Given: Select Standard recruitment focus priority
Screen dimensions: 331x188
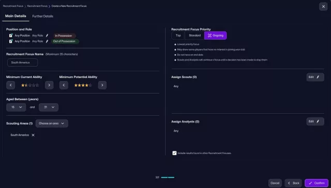Looking at the screenshot, I should (x=194, y=36).
